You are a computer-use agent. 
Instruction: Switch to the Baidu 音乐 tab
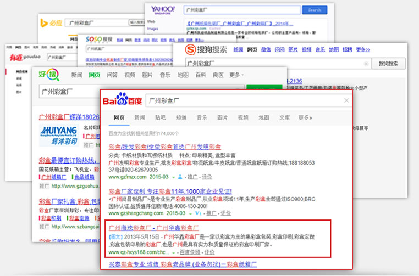click(202, 117)
